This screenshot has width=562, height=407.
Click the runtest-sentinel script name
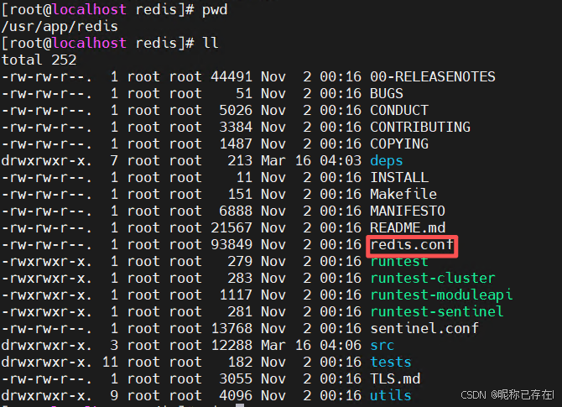point(437,312)
